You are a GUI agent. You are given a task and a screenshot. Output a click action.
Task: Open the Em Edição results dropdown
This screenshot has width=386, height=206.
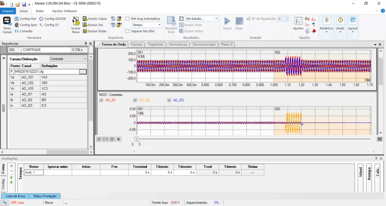(202, 18)
